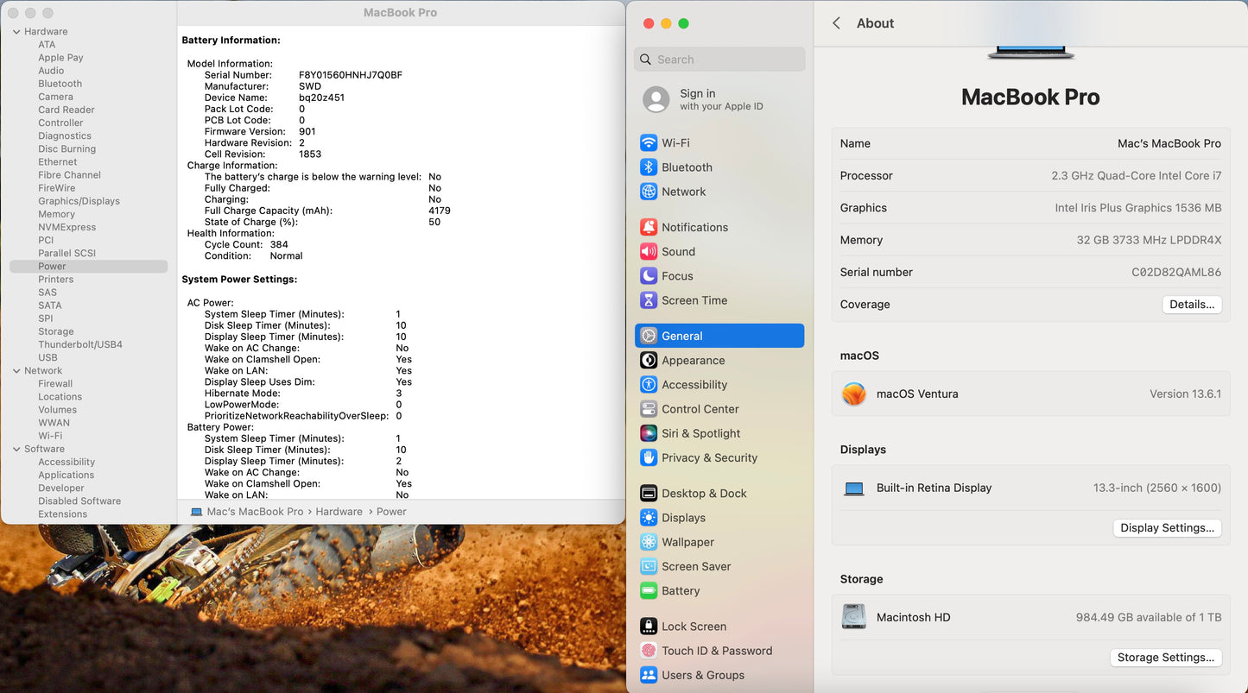
Task: Open the Battery settings icon
Action: pyautogui.click(x=649, y=591)
